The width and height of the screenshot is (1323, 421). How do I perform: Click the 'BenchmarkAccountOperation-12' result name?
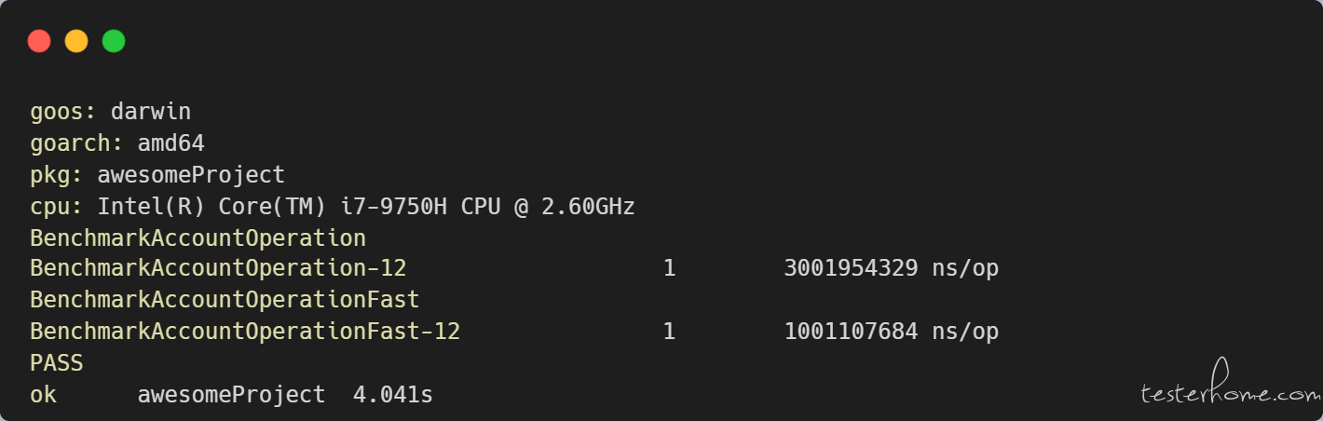point(218,269)
